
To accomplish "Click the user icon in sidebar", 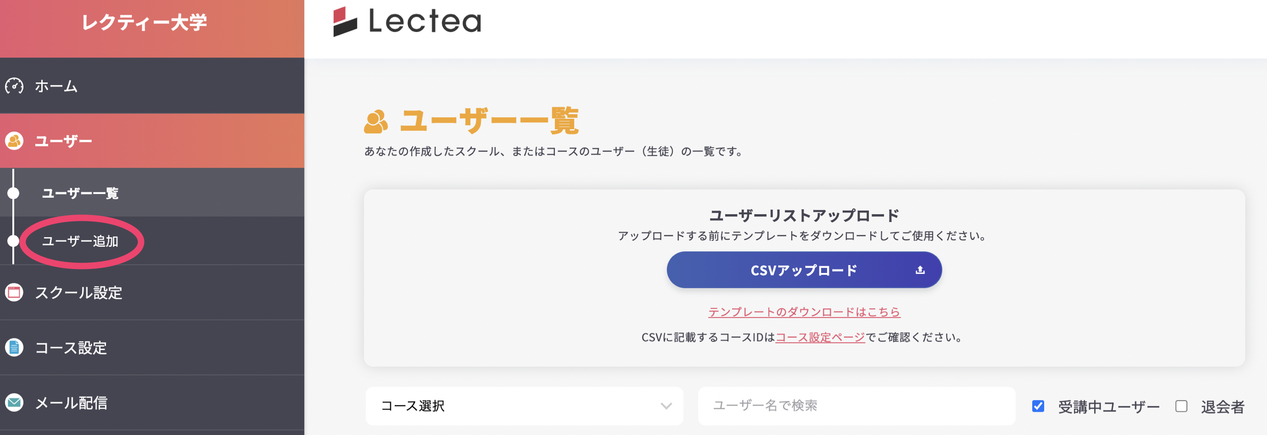I will 14,141.
